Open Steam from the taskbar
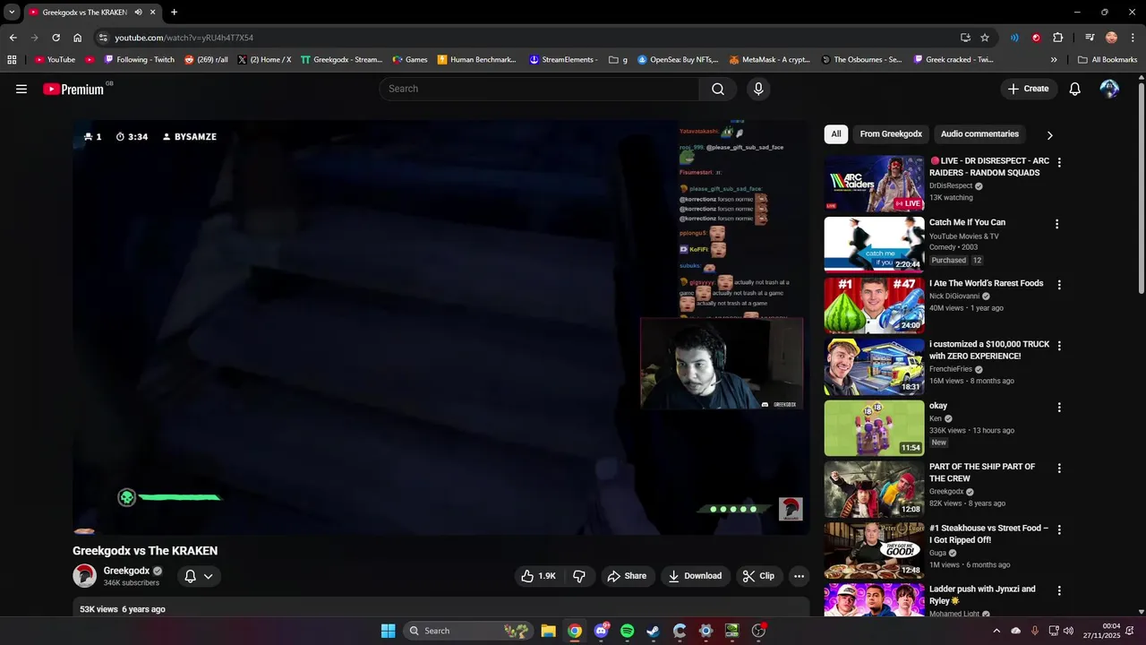 point(653,631)
